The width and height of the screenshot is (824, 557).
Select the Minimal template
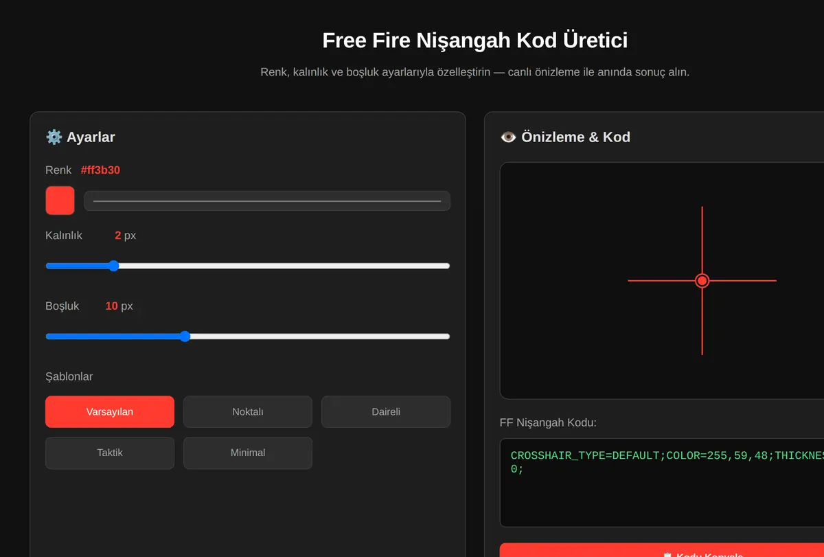click(x=248, y=453)
